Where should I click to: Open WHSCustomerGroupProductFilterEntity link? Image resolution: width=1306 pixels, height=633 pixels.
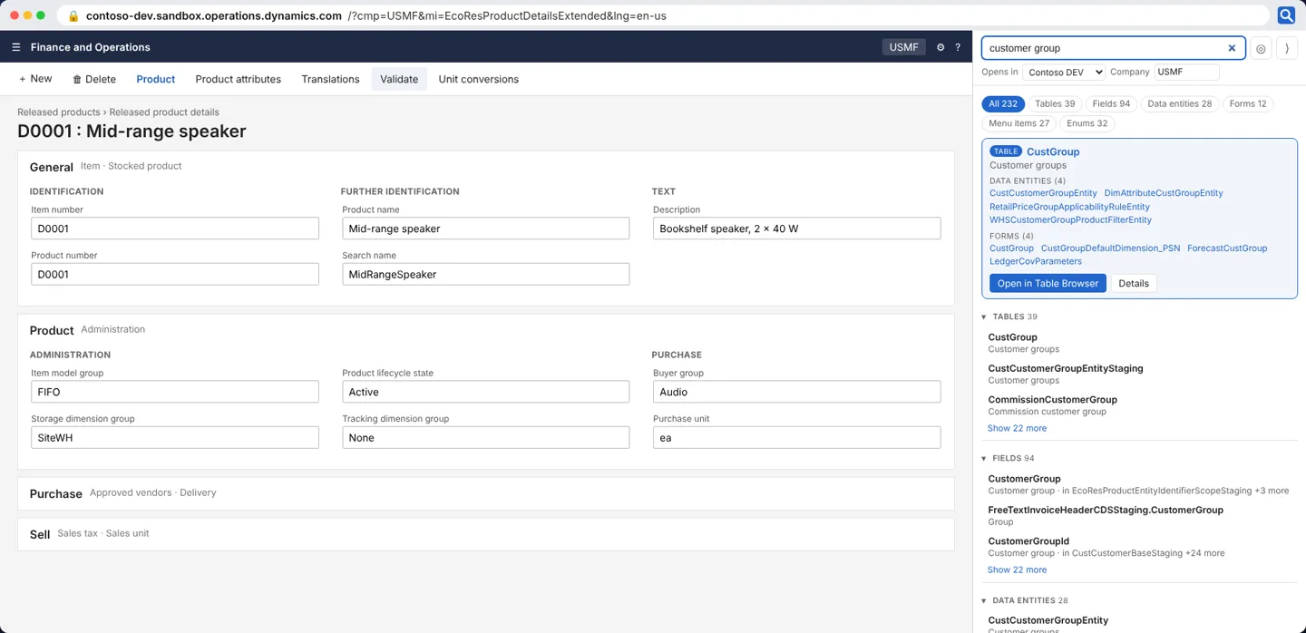1070,219
